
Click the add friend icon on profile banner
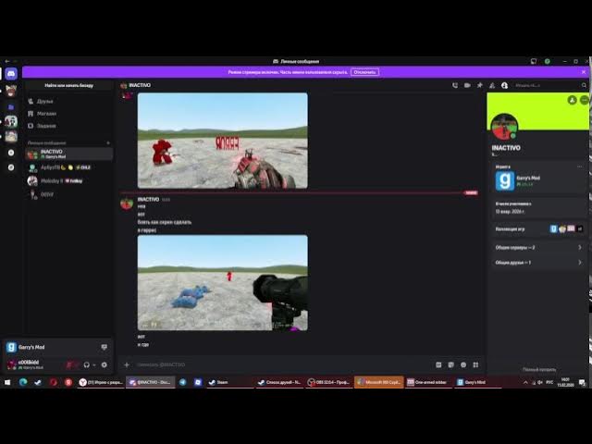pyautogui.click(x=572, y=100)
